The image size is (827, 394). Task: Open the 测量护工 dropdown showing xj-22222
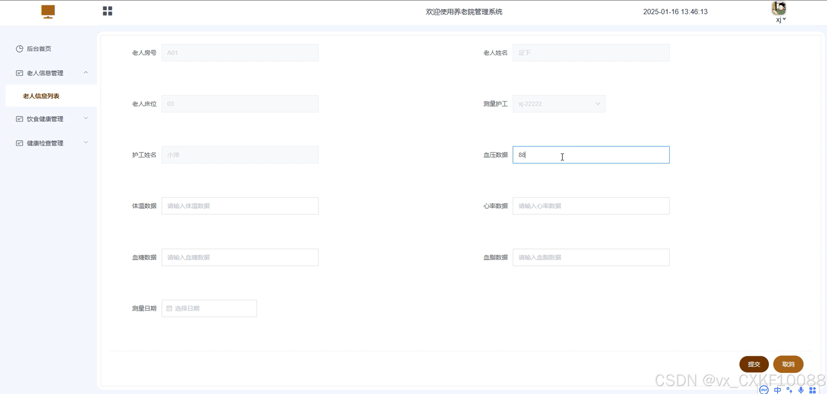pyautogui.click(x=559, y=104)
